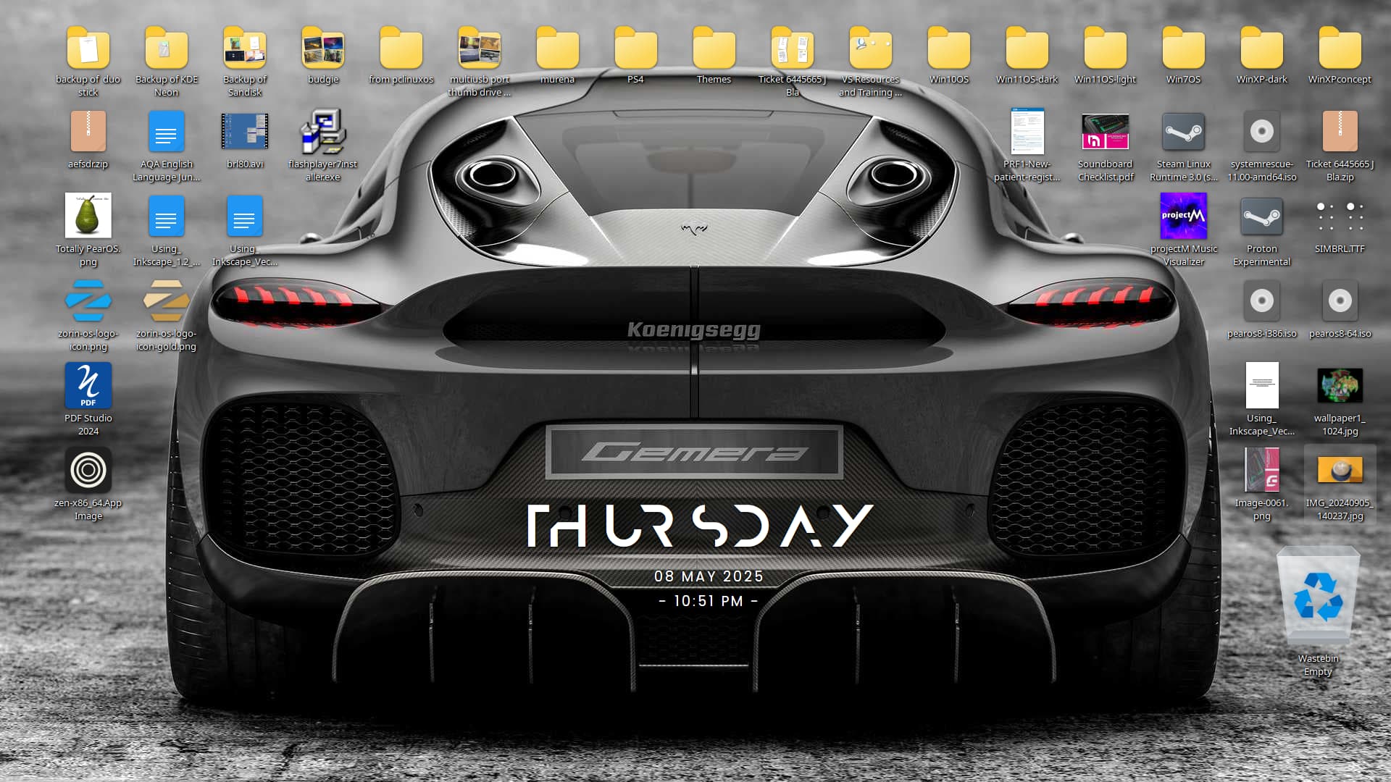Image resolution: width=1391 pixels, height=782 pixels.
Task: Select the 'Using_Inkscape_1.2_' document icon
Action: 166,216
